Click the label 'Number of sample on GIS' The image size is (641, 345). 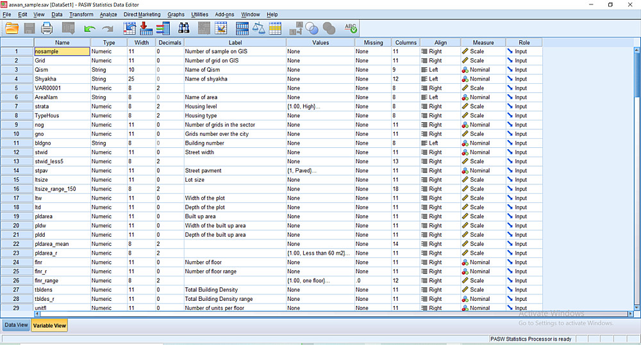pyautogui.click(x=216, y=51)
